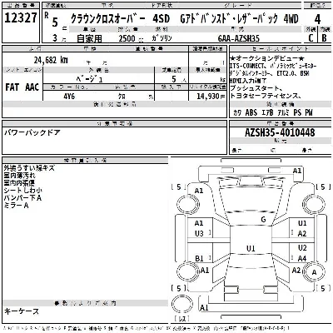Image resolution: width=333 pixels, height=333 pixels.
Task: Select the spare tire circle above [レス]
Action: coord(182,304)
